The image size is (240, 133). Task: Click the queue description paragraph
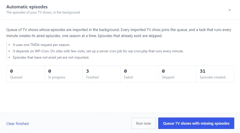click(x=119, y=33)
